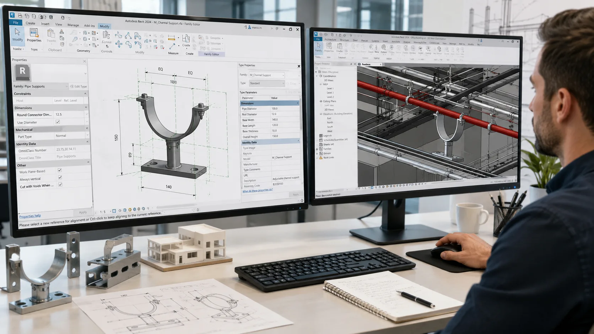594x334 pixels.
Task: Switch to the Insert ribbon tab
Action: pos(45,24)
